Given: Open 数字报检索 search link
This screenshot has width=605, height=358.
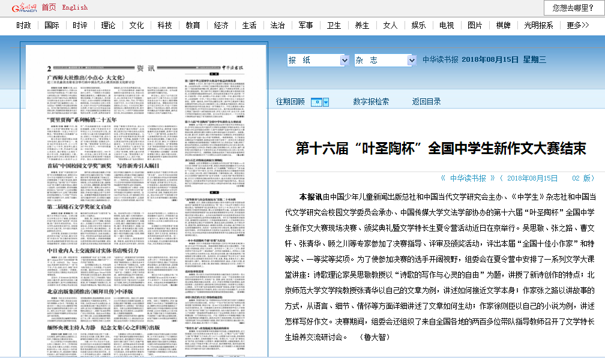Looking at the screenshot, I should (371, 102).
